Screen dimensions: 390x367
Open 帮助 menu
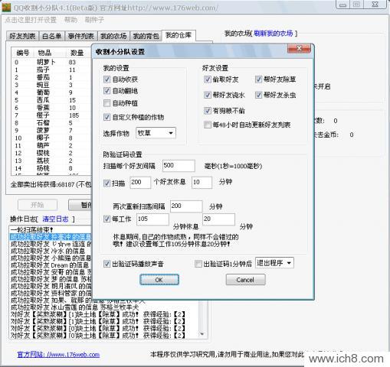[70, 20]
